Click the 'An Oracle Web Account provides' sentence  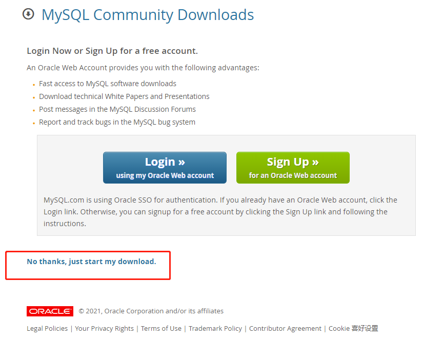143,68
